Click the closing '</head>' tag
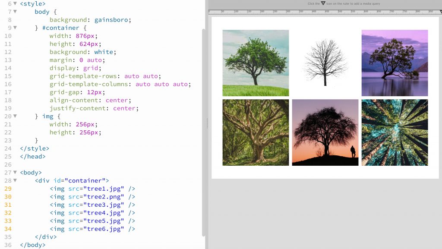Screen dimensions: 442x249 [x=33, y=157]
